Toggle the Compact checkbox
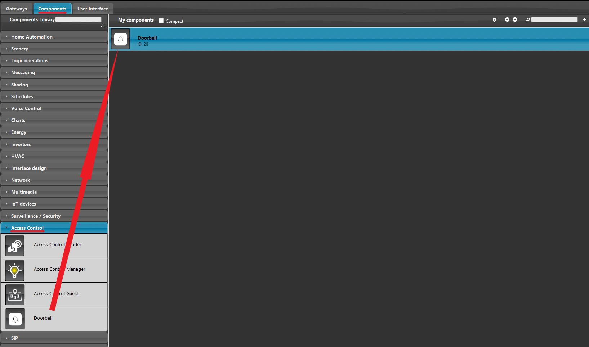Screen dimensions: 589x347 click(x=161, y=21)
